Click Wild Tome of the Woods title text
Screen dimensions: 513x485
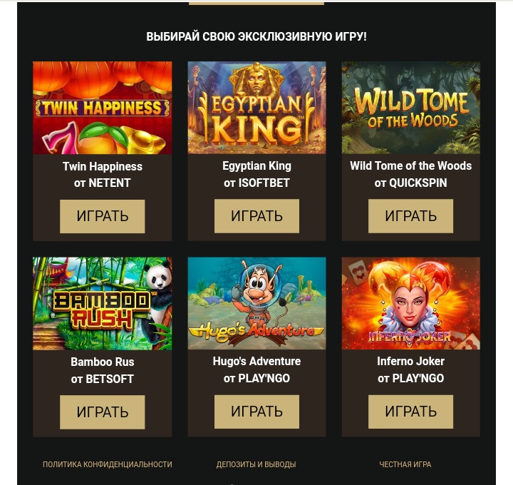[411, 165]
